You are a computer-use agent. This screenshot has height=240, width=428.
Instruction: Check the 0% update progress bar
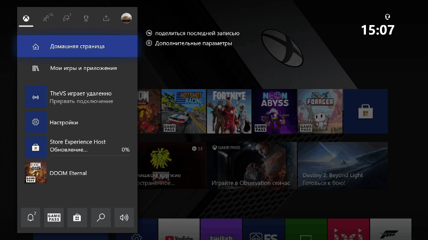pyautogui.click(x=89, y=156)
